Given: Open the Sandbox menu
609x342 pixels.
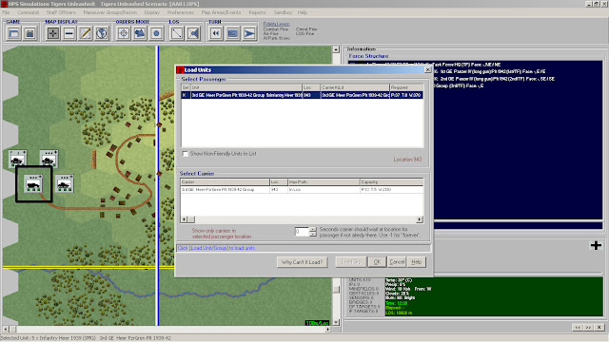Looking at the screenshot, I should (x=283, y=12).
